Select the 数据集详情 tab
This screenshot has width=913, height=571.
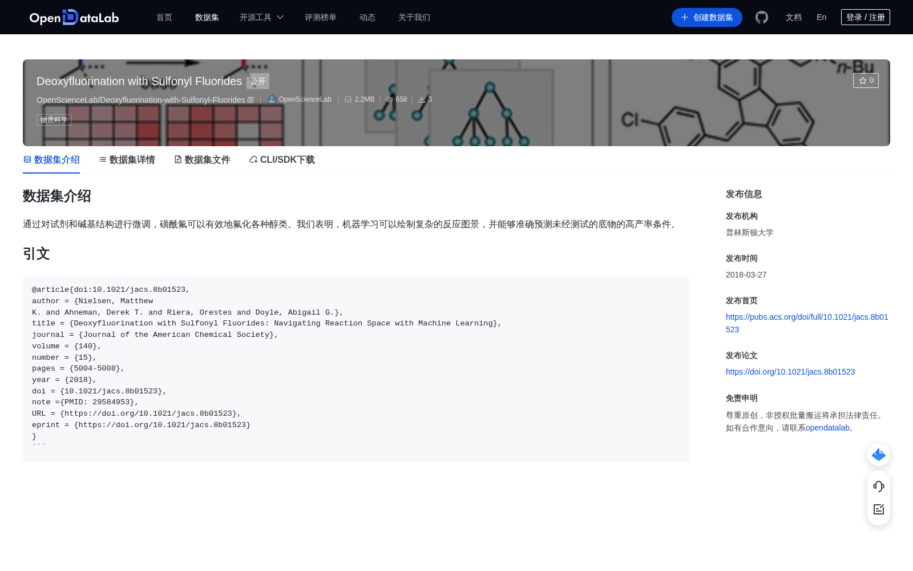pyautogui.click(x=127, y=160)
